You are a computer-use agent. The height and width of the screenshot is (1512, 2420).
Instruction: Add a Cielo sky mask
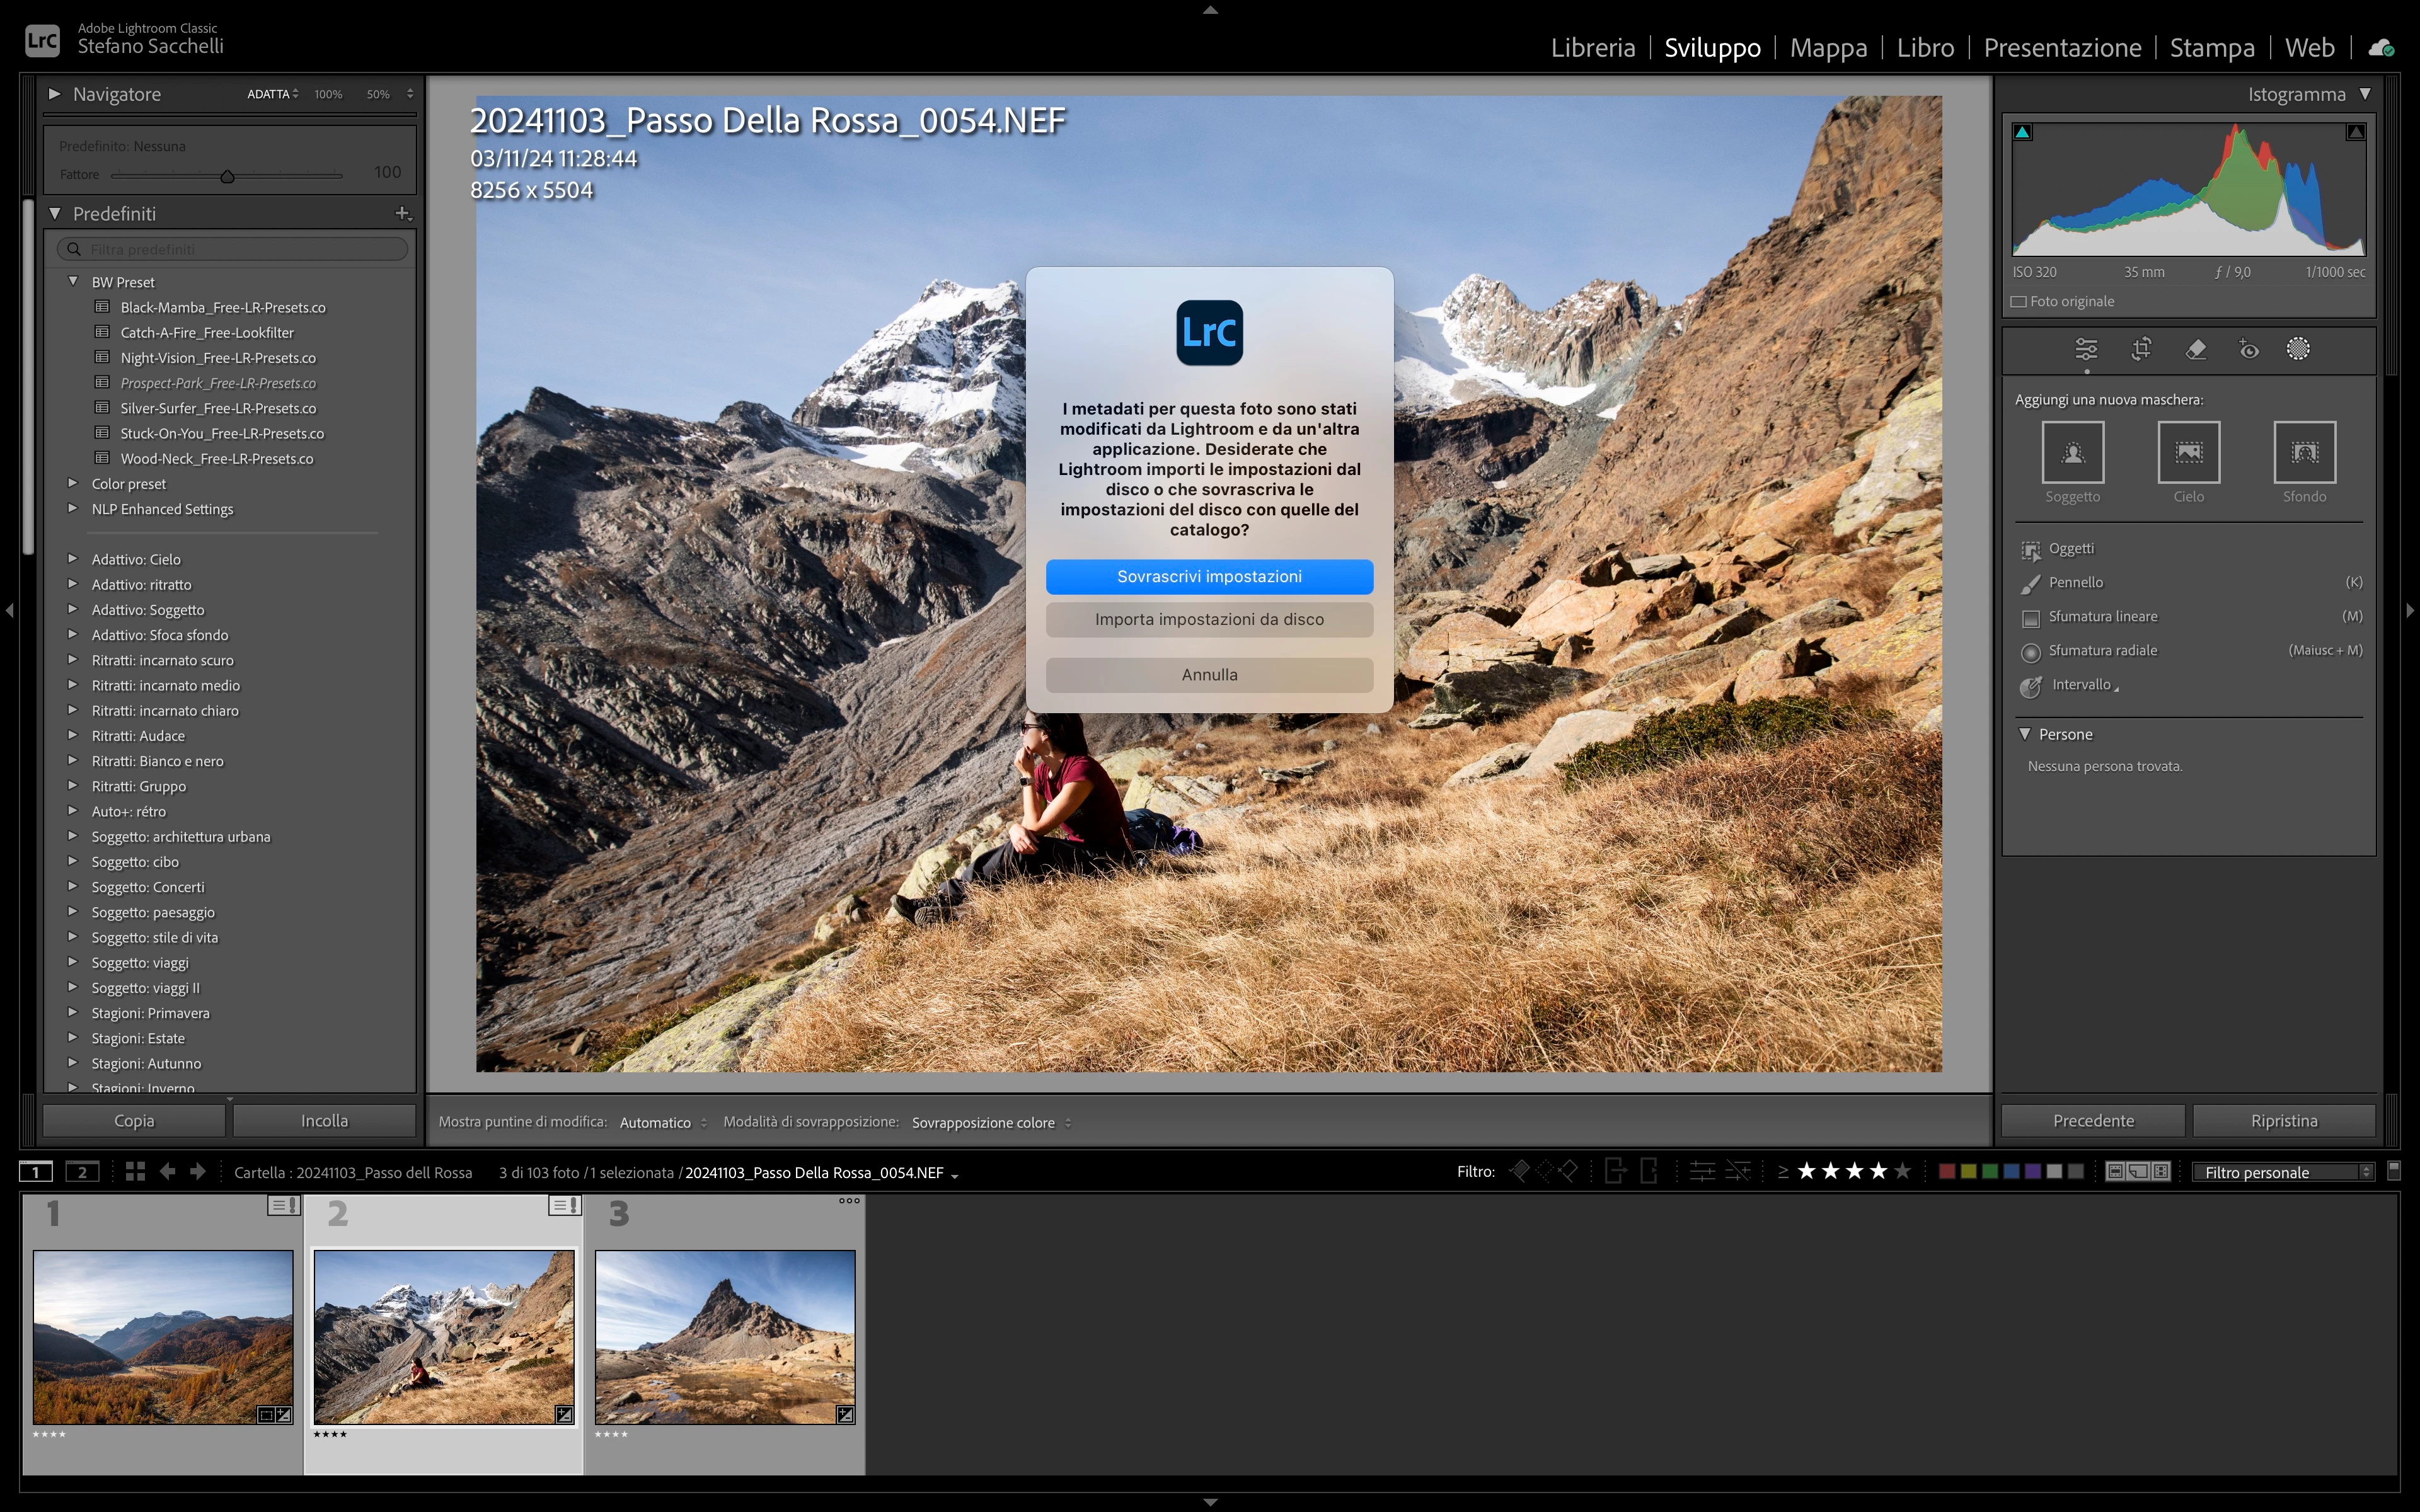tap(2188, 453)
